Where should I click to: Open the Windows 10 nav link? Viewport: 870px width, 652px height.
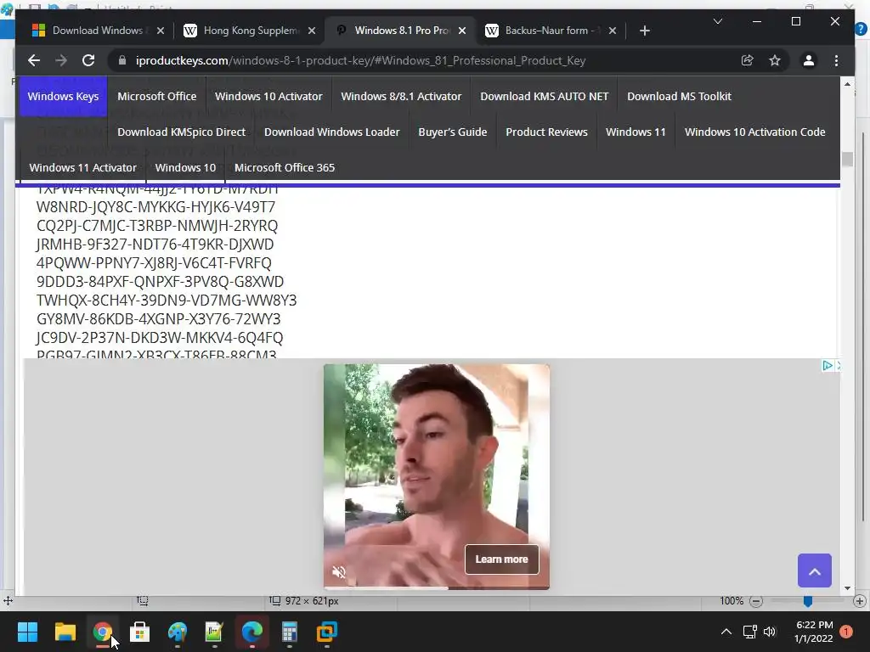coord(185,167)
